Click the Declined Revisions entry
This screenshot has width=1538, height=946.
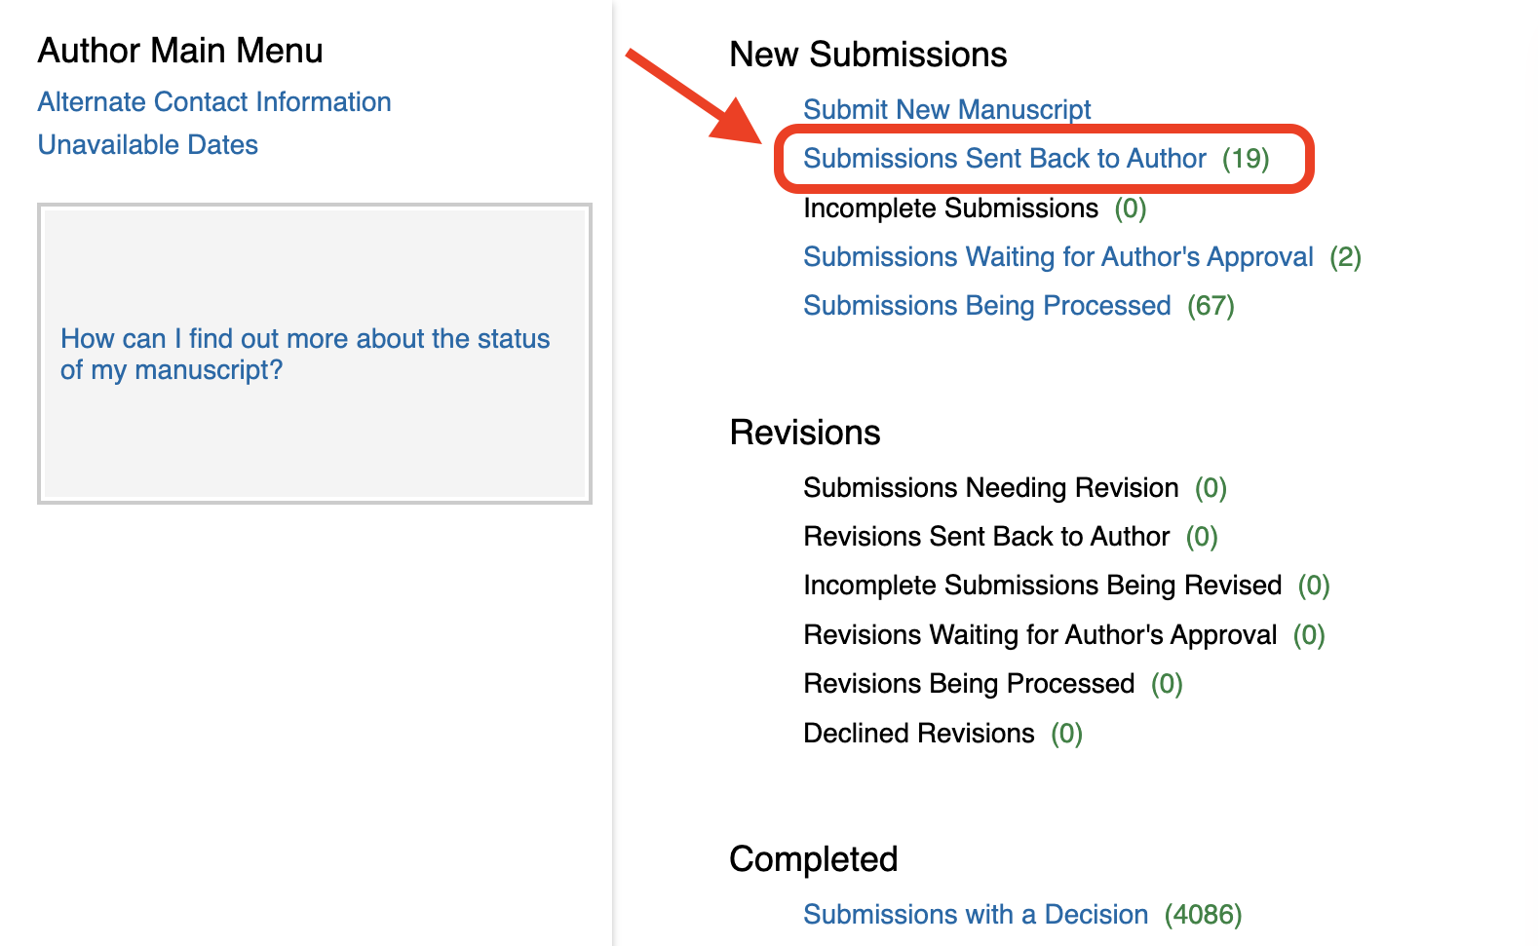(x=918, y=734)
